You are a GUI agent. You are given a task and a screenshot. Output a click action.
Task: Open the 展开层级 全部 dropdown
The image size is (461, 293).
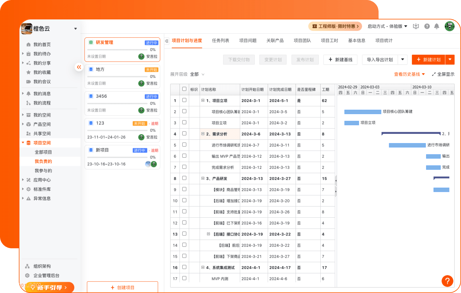[197, 74]
